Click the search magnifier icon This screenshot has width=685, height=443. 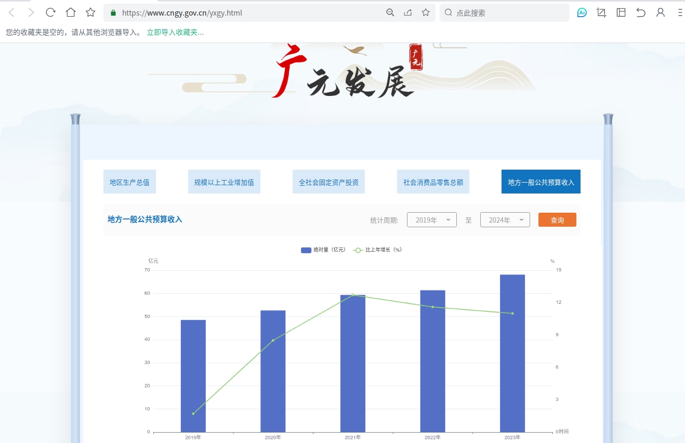(x=448, y=12)
